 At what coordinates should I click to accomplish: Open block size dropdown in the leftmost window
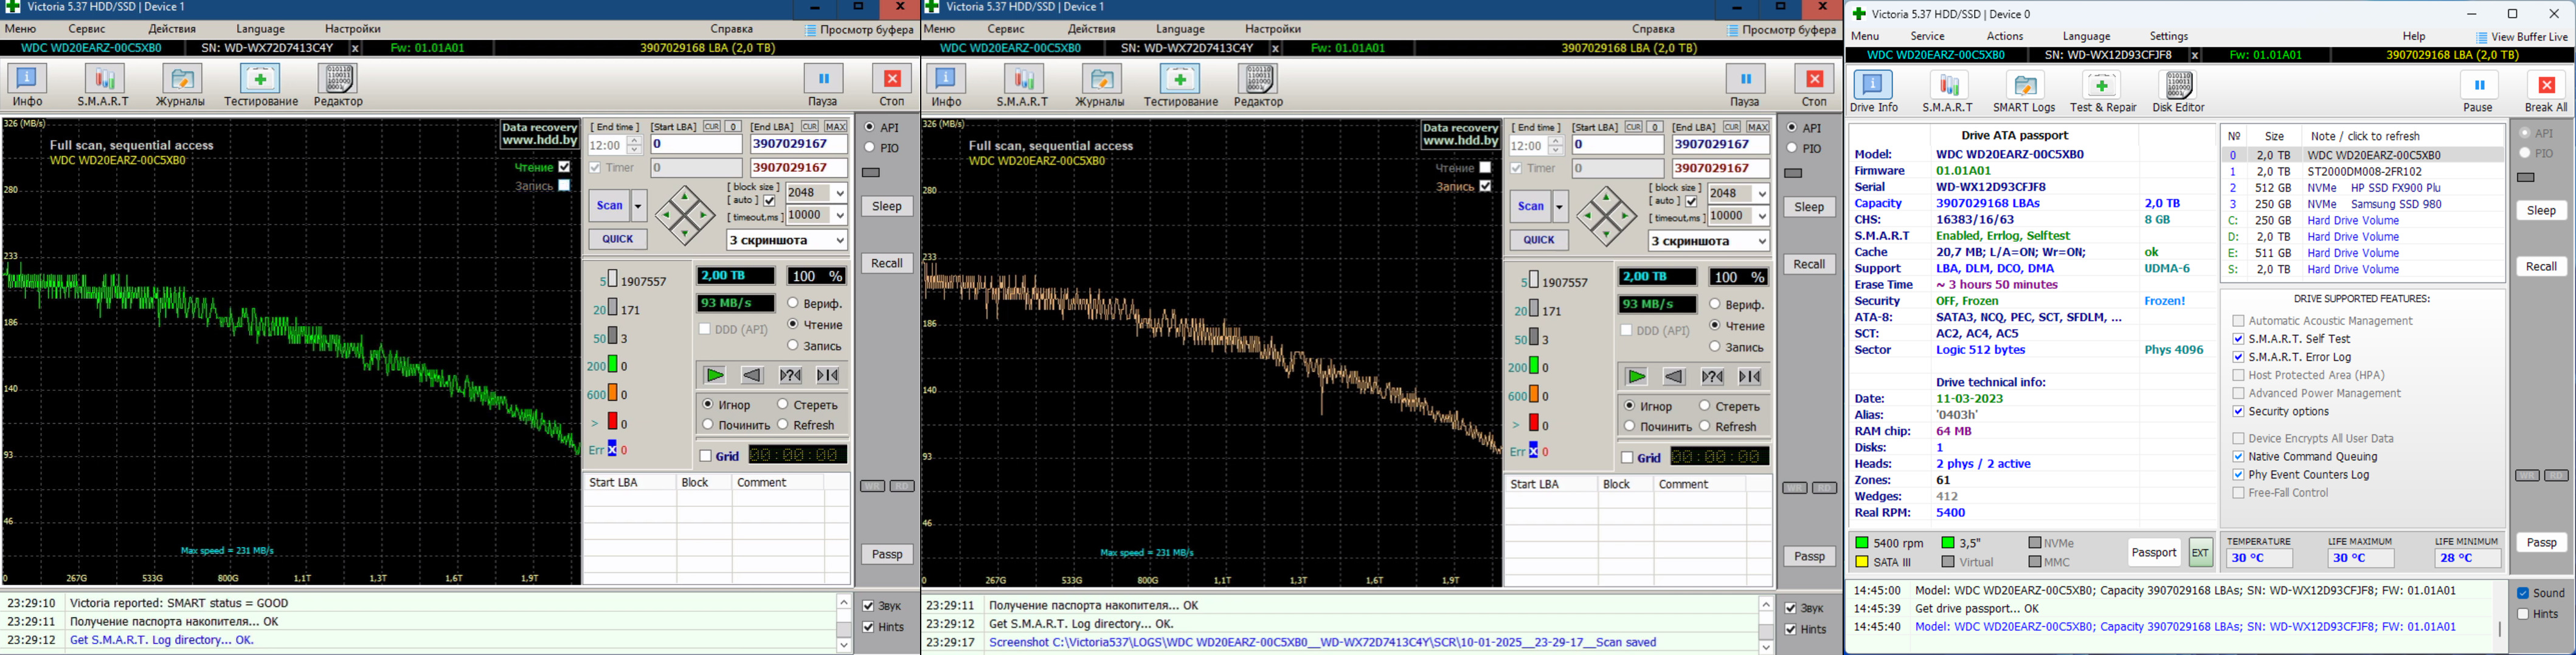(x=839, y=192)
